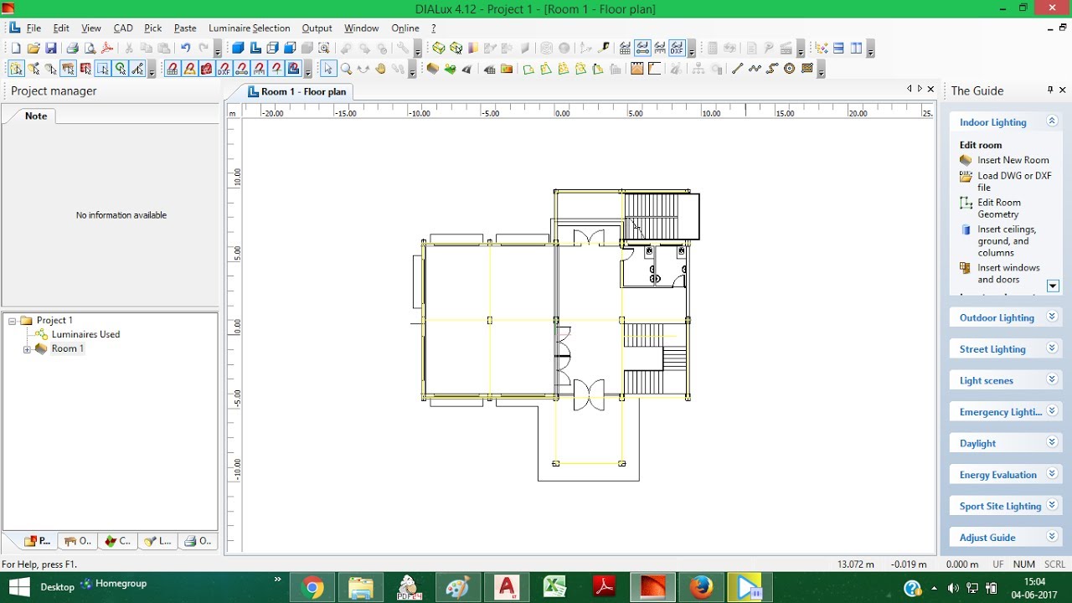This screenshot has width=1072, height=603.
Task: Open the File menu
Action: (x=33, y=28)
